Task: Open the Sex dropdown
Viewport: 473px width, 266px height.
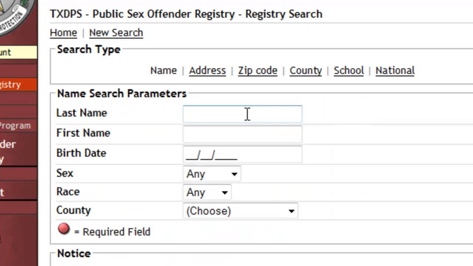Action: coord(211,174)
